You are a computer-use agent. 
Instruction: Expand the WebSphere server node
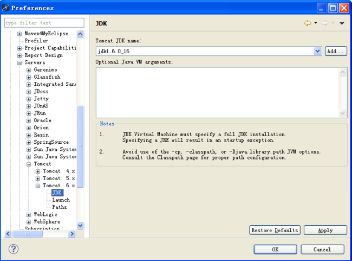[x=29, y=222]
